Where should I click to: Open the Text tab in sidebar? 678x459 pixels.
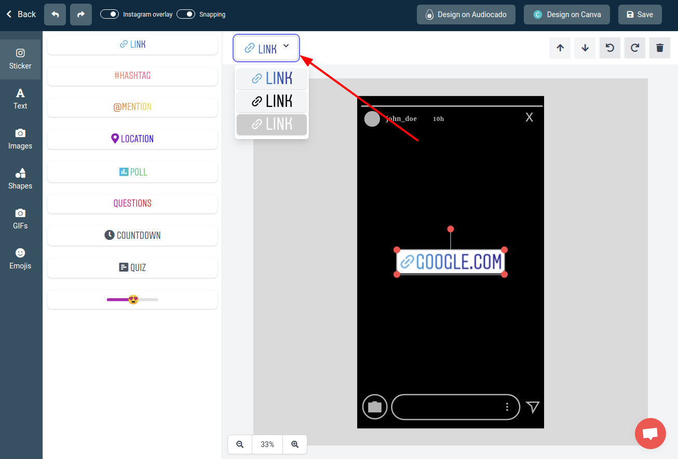(x=20, y=99)
